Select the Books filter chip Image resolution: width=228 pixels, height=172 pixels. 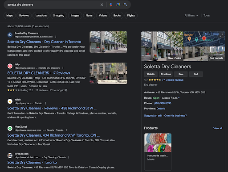click(x=117, y=16)
